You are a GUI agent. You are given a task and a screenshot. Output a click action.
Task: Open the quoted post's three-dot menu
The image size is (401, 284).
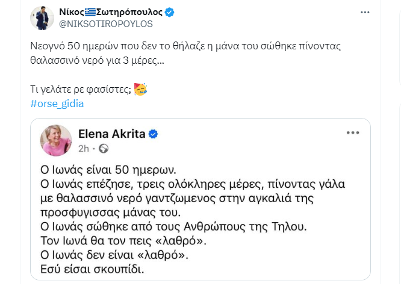coord(351,133)
